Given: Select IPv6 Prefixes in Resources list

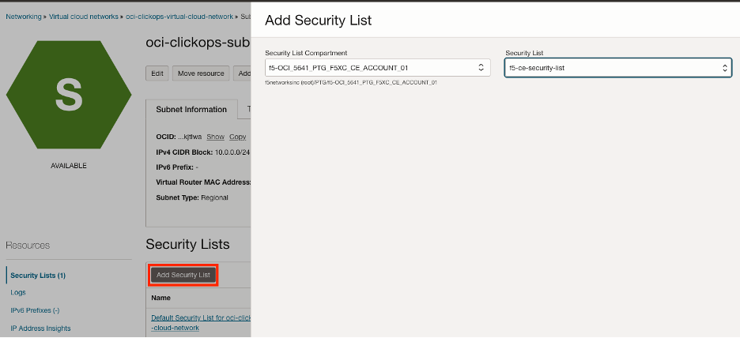Looking at the screenshot, I should [35, 310].
